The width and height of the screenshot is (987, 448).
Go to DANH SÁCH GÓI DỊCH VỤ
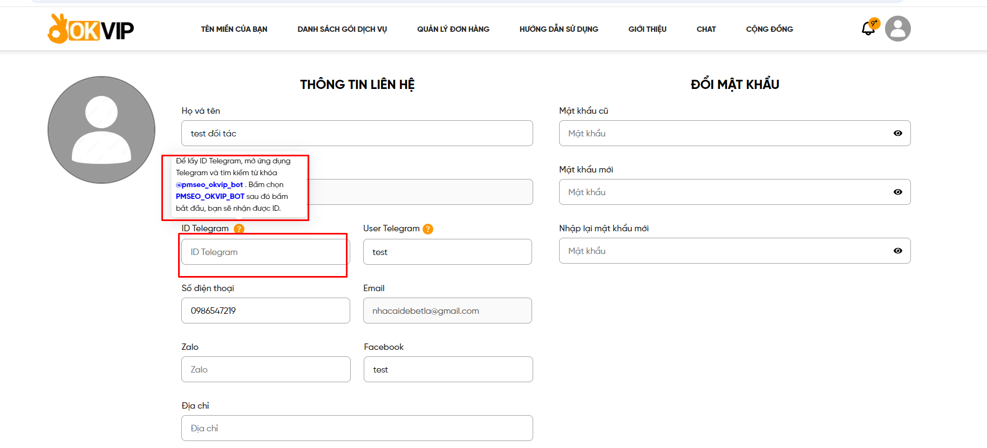(342, 29)
